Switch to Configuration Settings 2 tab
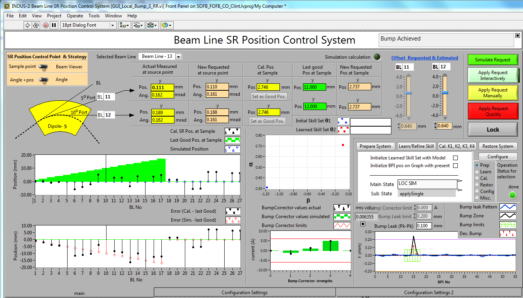This screenshot has height=298, width=523. pyautogui.click(x=428, y=293)
